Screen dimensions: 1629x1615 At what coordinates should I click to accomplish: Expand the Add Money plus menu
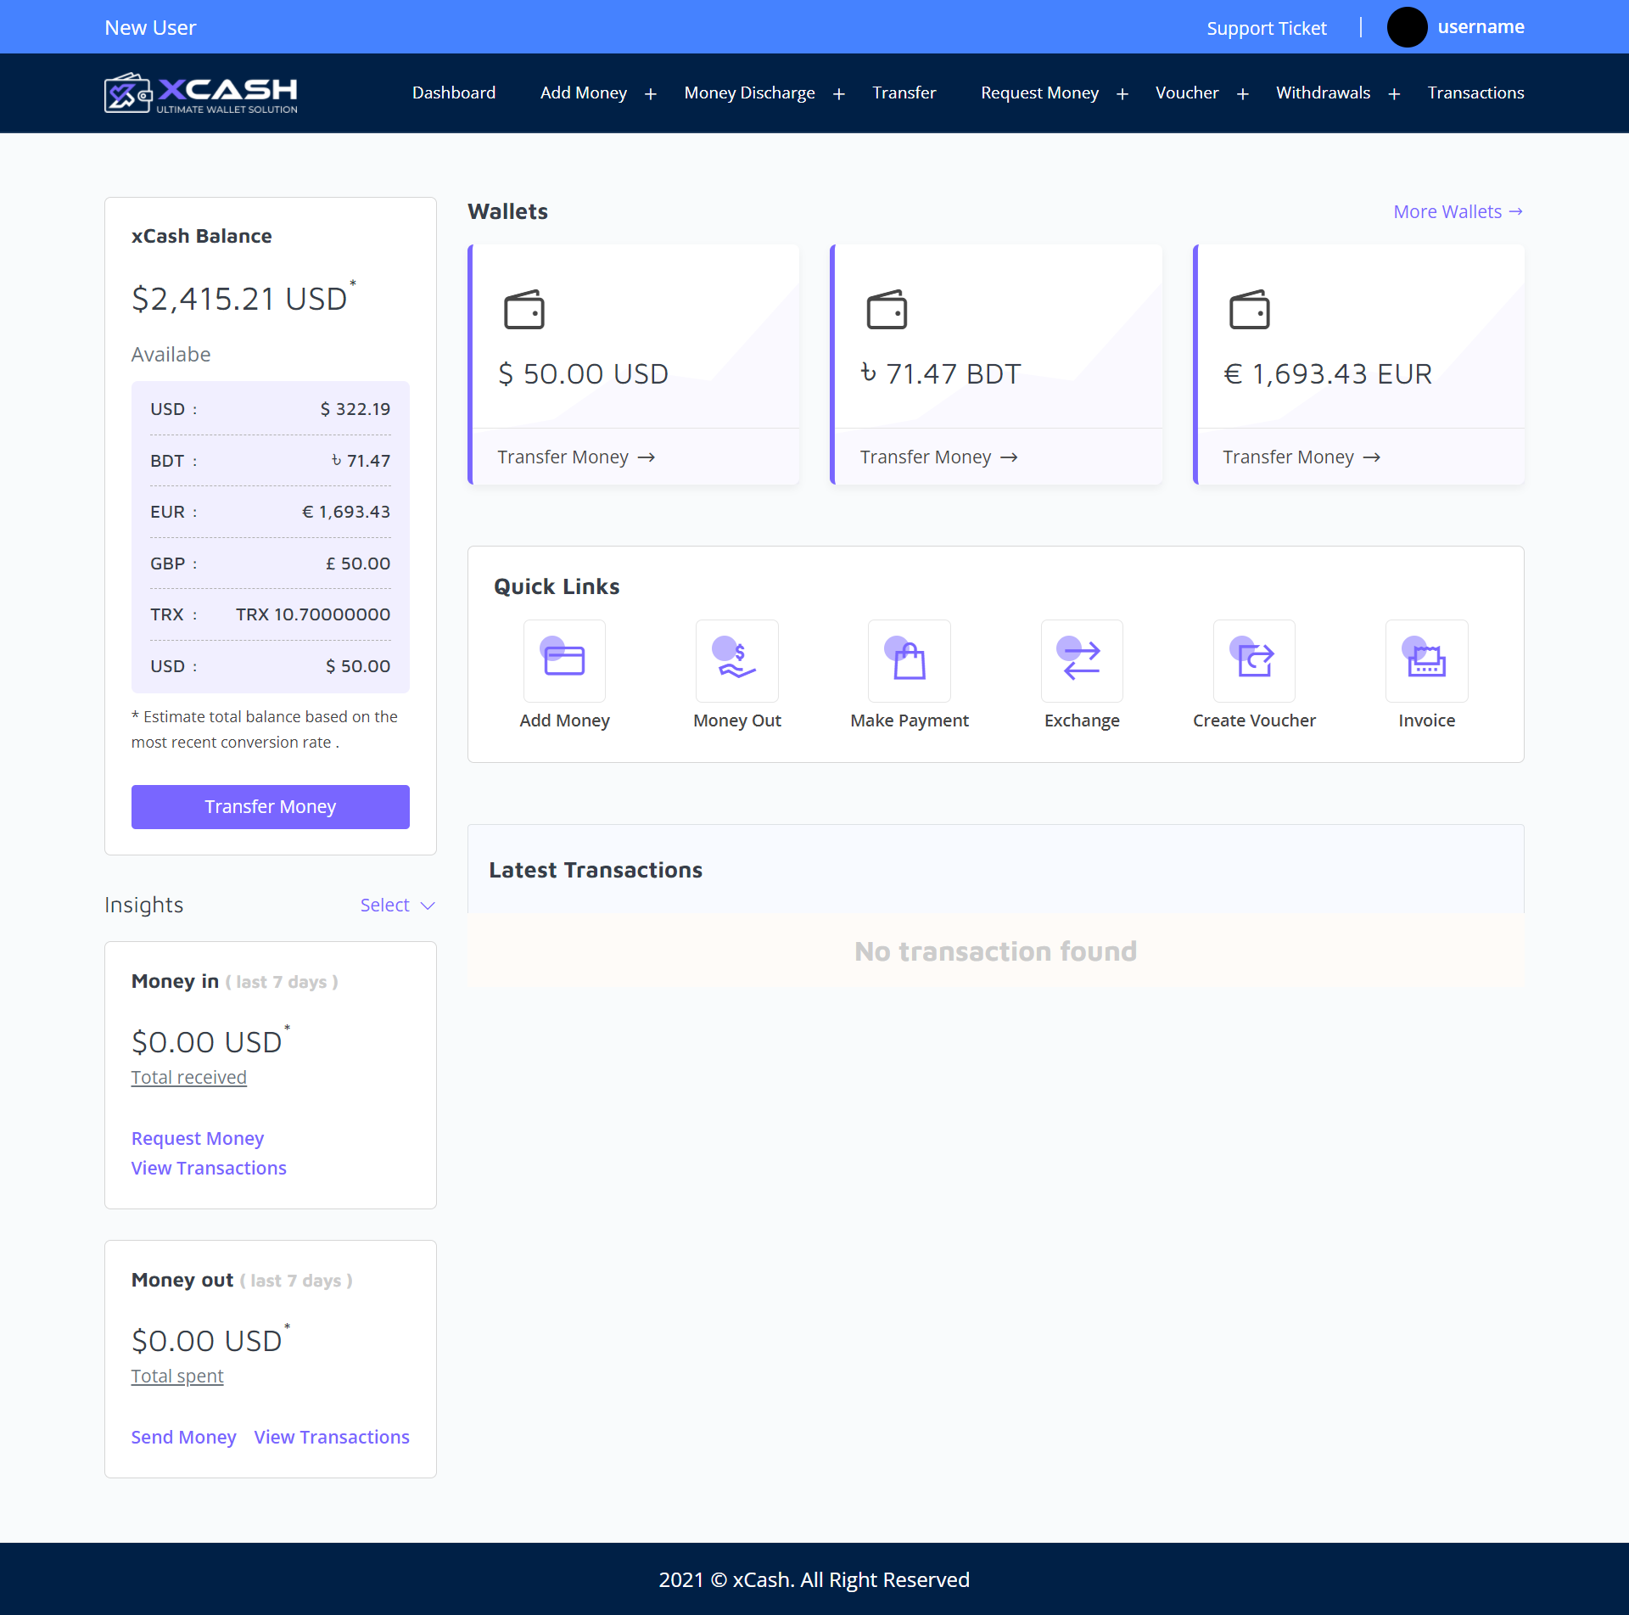coord(651,94)
